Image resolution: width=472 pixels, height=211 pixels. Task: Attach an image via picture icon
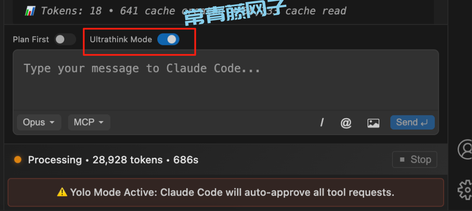coord(373,123)
